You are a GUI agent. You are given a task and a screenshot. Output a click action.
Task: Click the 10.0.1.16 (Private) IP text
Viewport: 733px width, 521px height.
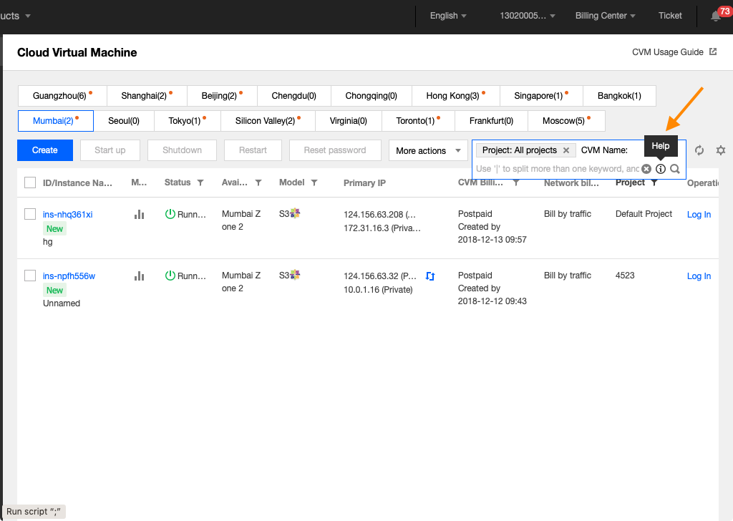click(x=378, y=290)
